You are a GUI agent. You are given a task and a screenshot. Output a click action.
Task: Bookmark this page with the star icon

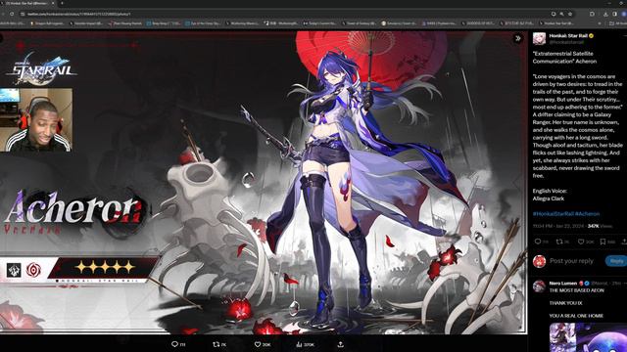click(570, 14)
